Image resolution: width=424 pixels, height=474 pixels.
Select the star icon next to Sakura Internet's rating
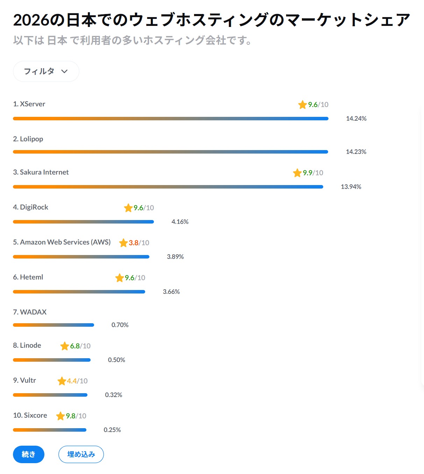coord(297,173)
